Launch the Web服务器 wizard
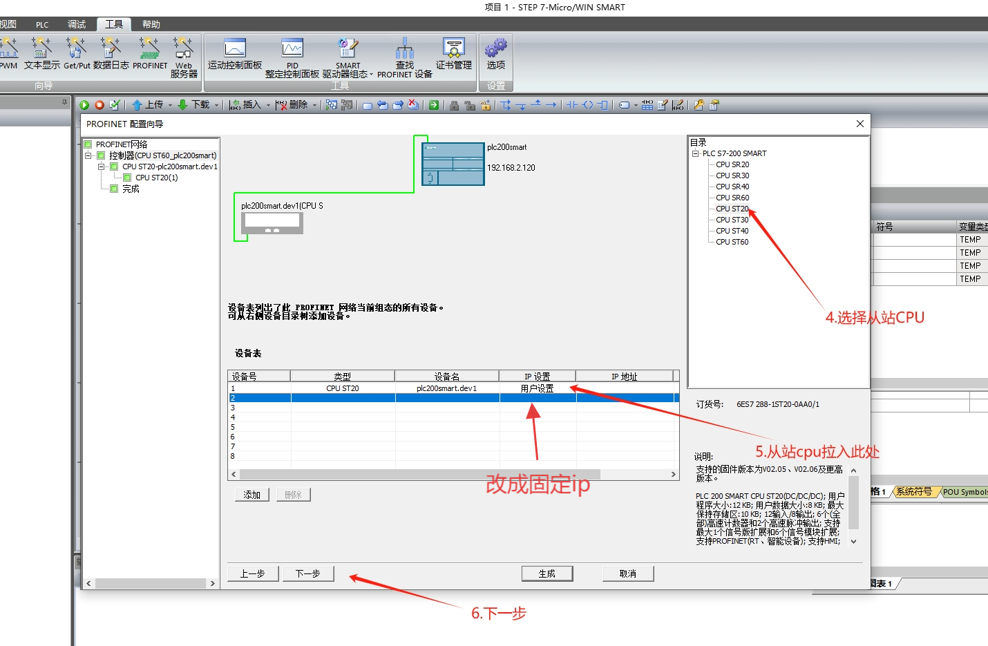 tap(184, 55)
